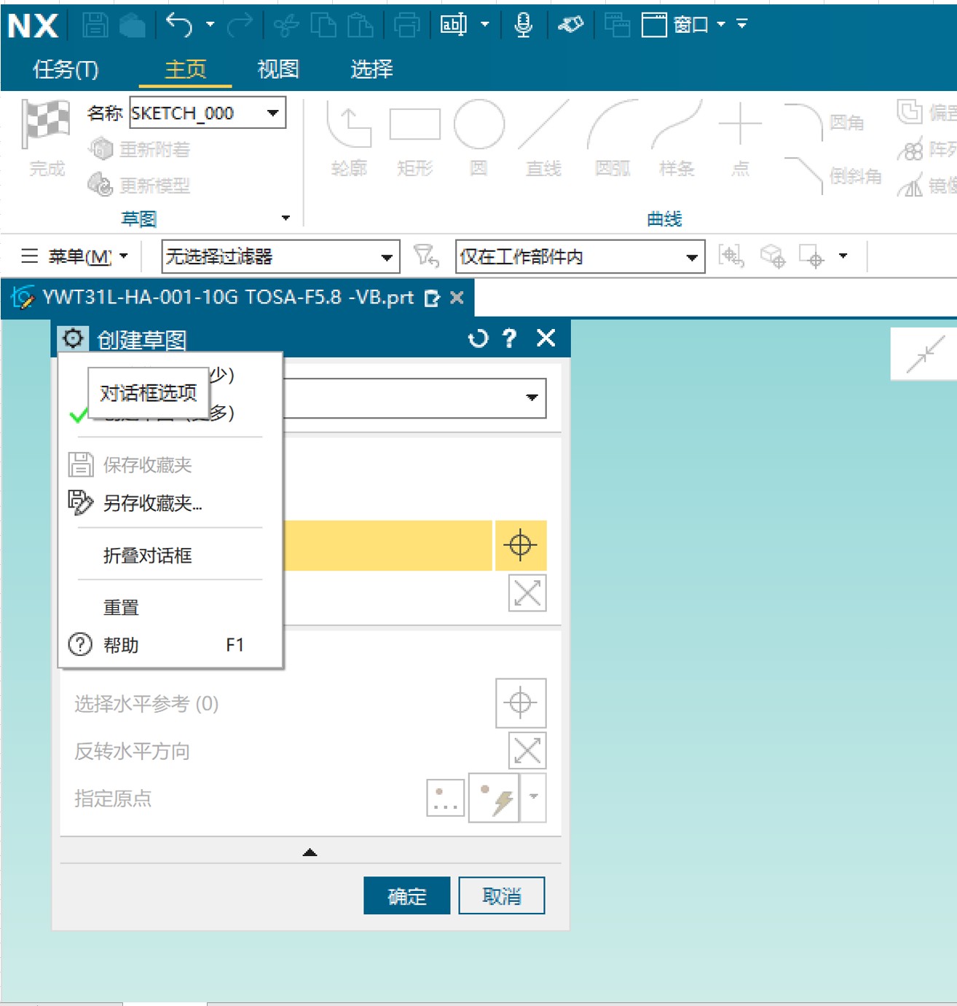Select the Circle (圆) tool
This screenshot has width=957, height=1006.
(479, 138)
